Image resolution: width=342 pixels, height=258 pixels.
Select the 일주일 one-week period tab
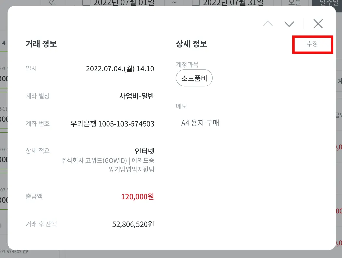click(x=327, y=3)
